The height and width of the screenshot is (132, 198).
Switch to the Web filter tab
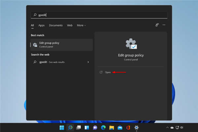(x=70, y=25)
